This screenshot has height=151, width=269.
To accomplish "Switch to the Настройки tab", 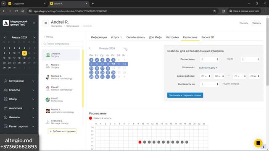I will point(172,37).
